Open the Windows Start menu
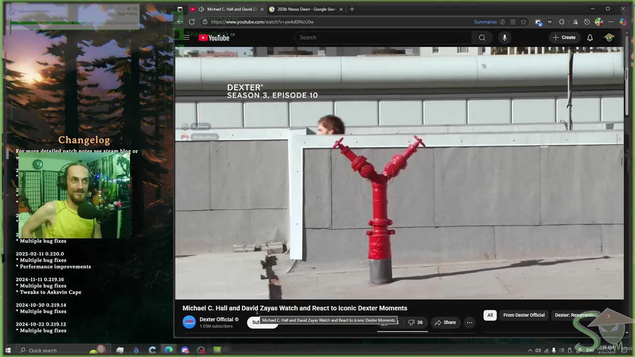This screenshot has height=357, width=635. click(8, 351)
